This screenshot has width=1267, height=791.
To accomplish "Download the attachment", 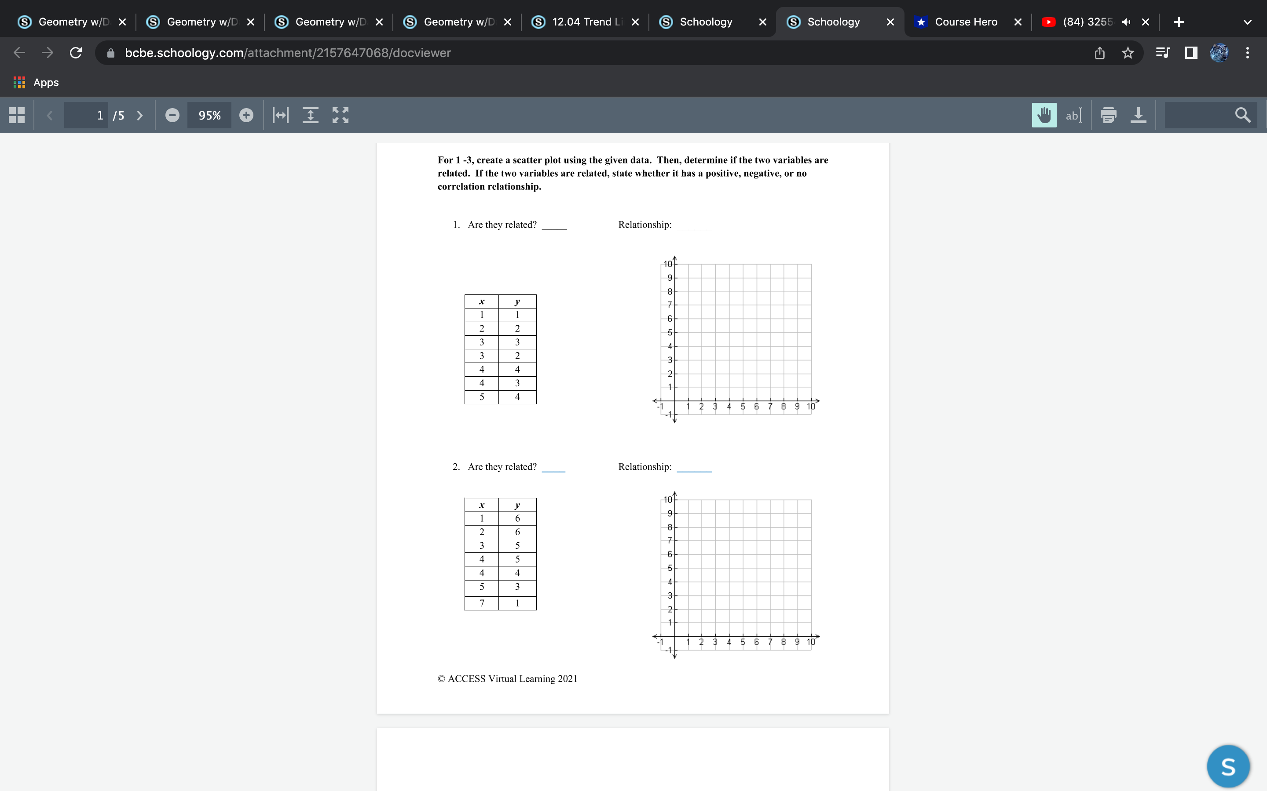I will (1139, 115).
